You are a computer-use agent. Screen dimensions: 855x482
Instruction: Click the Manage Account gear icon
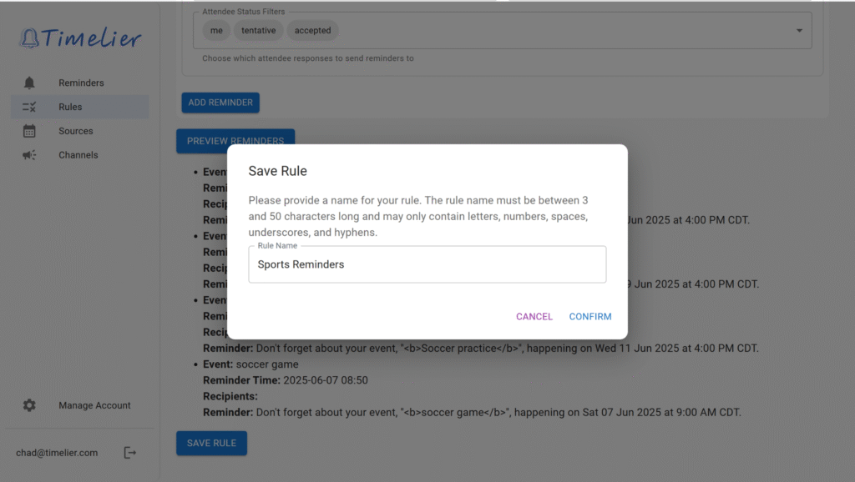29,405
